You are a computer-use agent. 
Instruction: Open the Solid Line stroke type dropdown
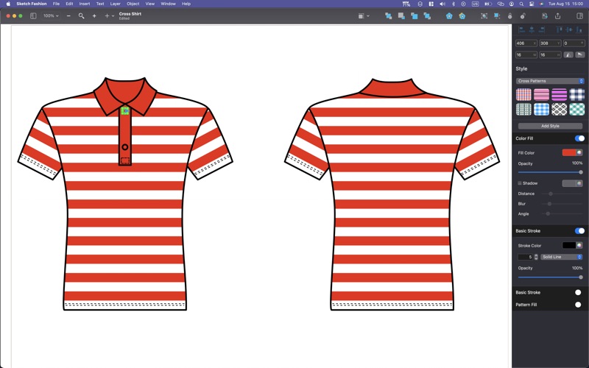click(x=561, y=257)
